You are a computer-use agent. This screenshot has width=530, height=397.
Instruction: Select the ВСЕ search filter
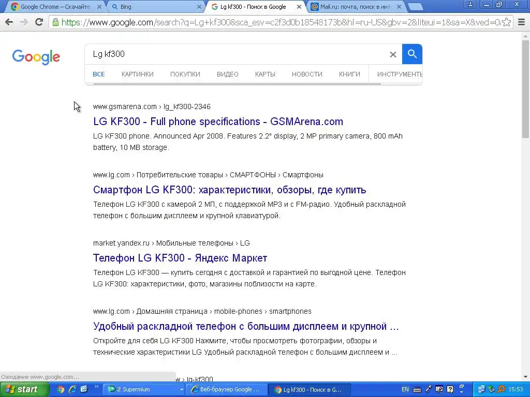(x=99, y=74)
